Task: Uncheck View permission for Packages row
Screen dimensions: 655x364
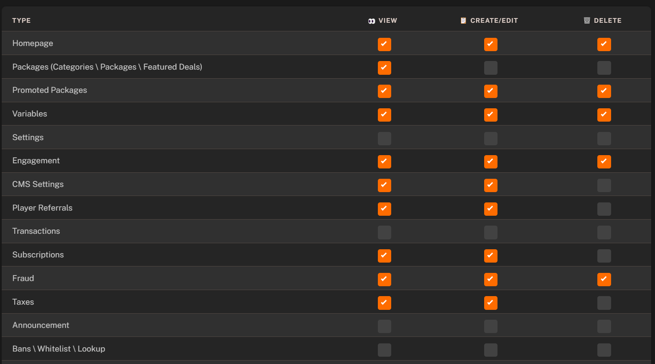Action: [384, 68]
